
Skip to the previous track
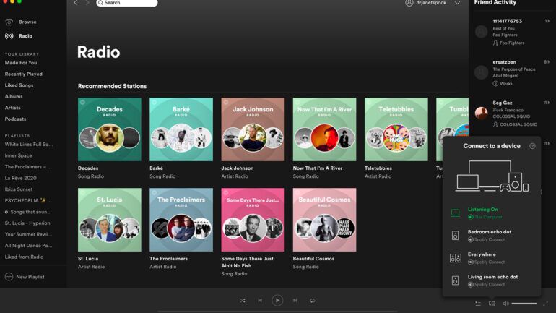tap(260, 300)
